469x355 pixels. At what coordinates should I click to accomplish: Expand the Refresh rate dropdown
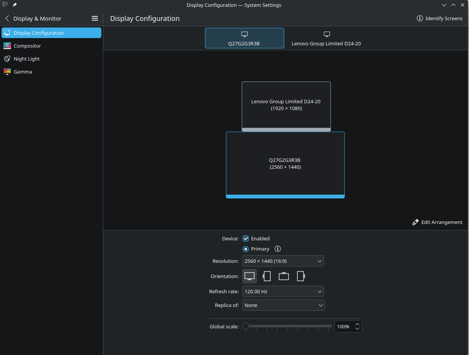283,291
